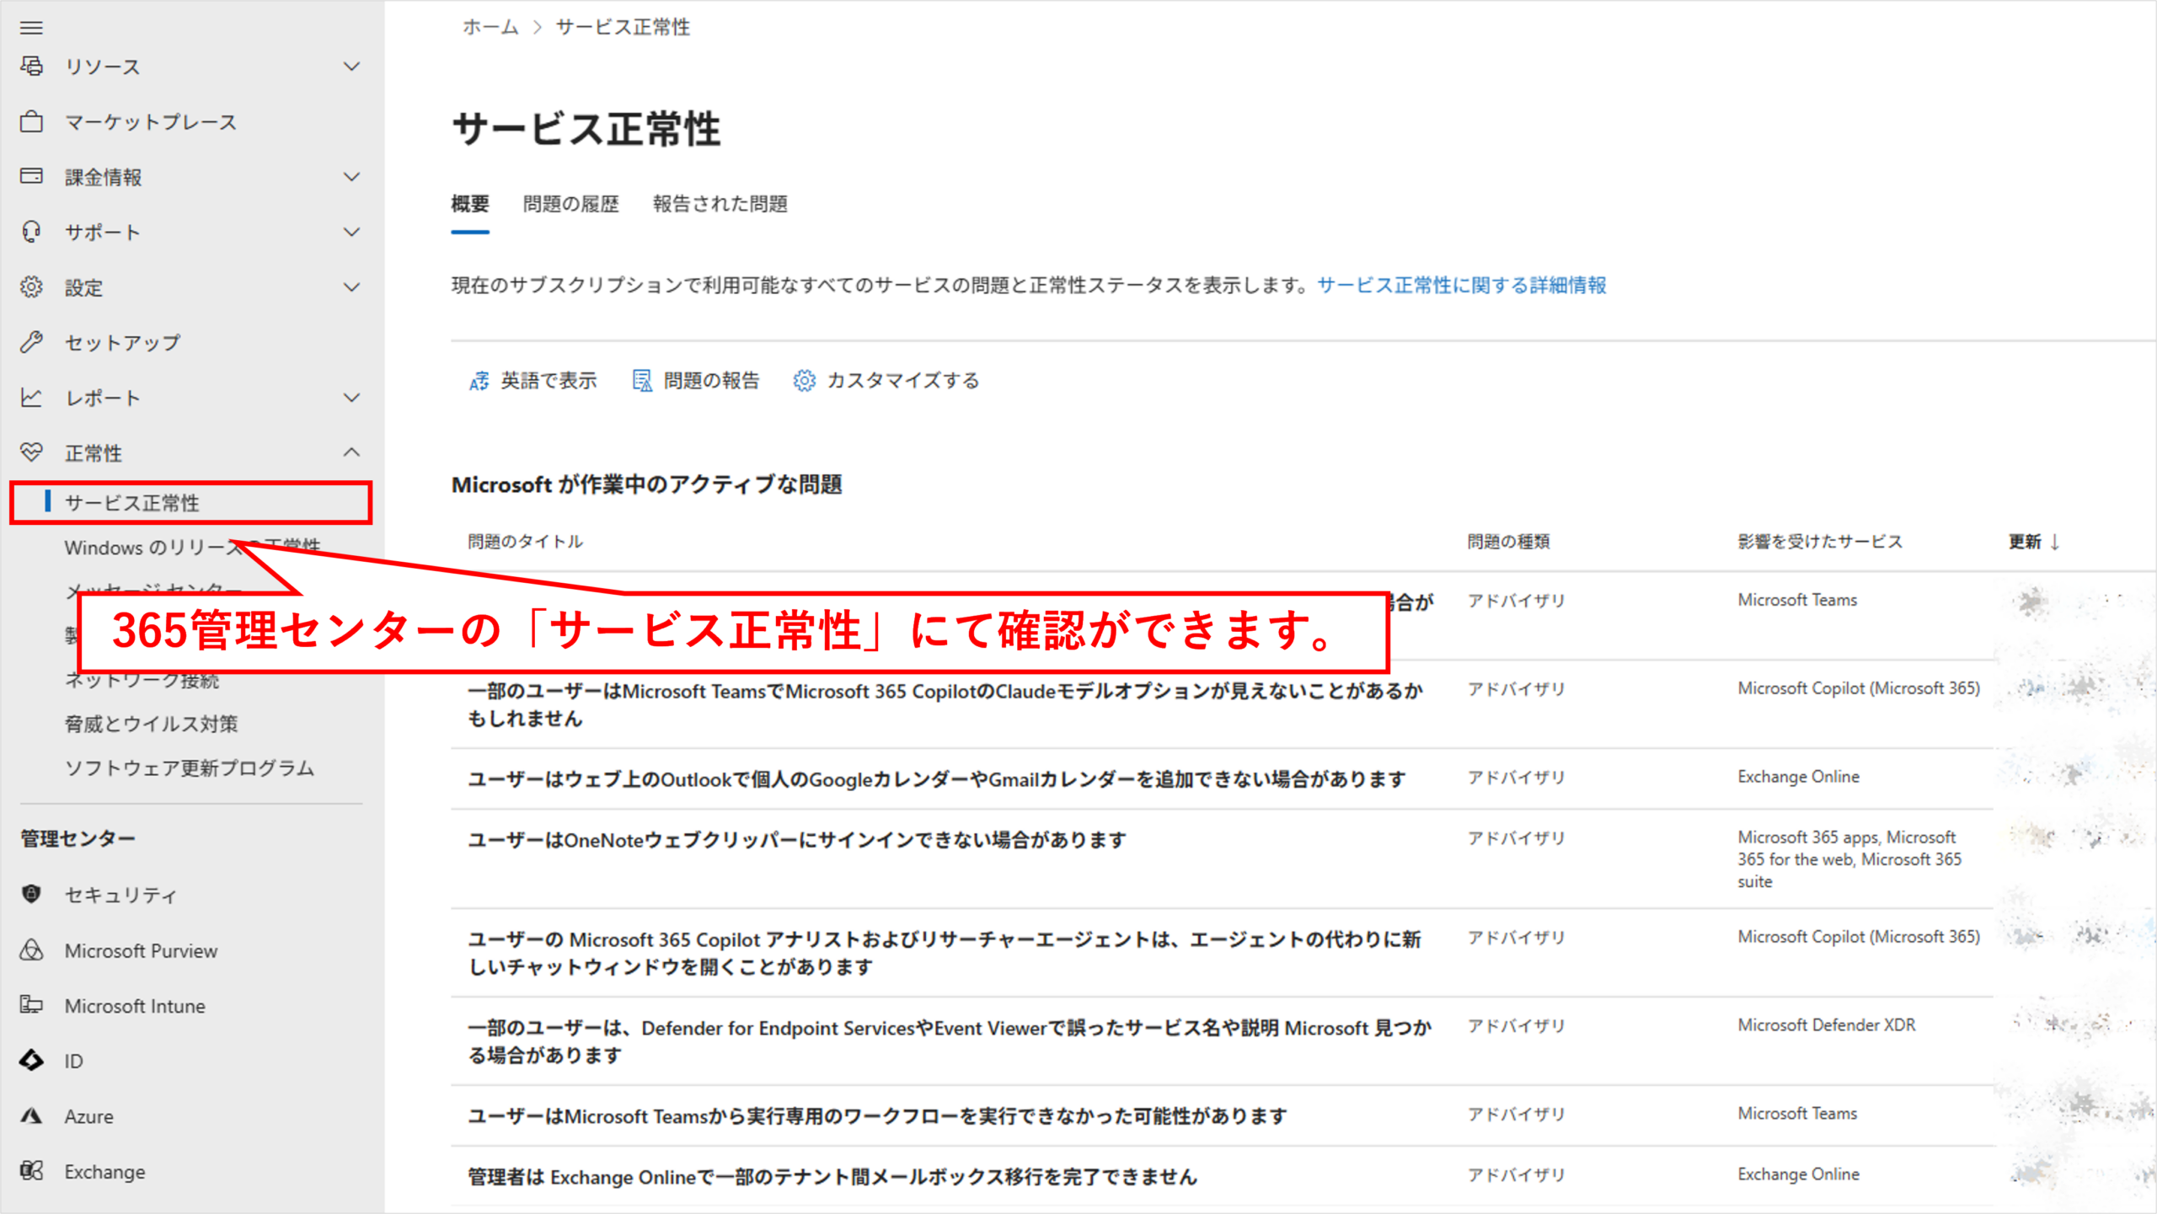
Task: Click the リソース printer icon
Action: [x=32, y=66]
